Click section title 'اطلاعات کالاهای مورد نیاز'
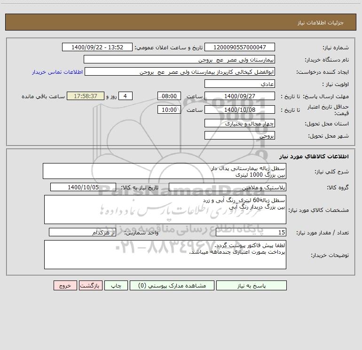Viewport: 362px width, 350px height. pos(314,156)
